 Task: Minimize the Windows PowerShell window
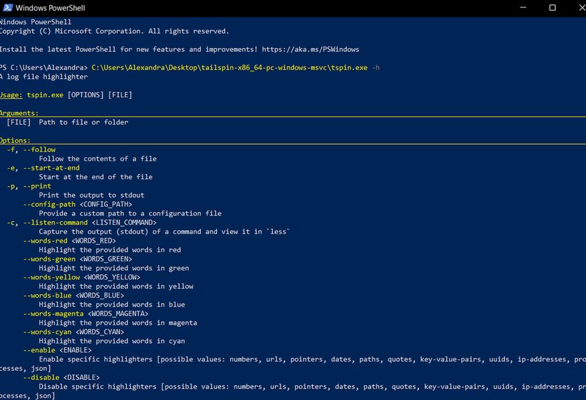[521, 8]
